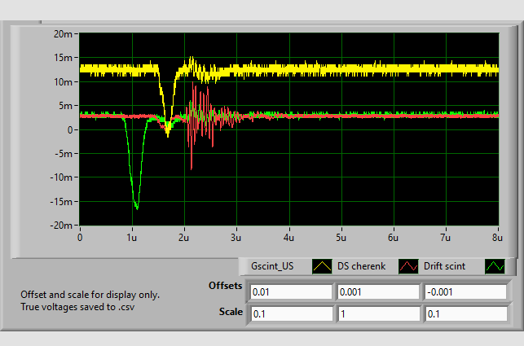Click the 10m Y-axis tick label
524x346 pixels.
[64, 82]
